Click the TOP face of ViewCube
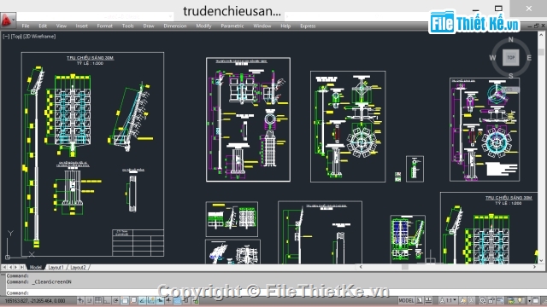 (511, 57)
